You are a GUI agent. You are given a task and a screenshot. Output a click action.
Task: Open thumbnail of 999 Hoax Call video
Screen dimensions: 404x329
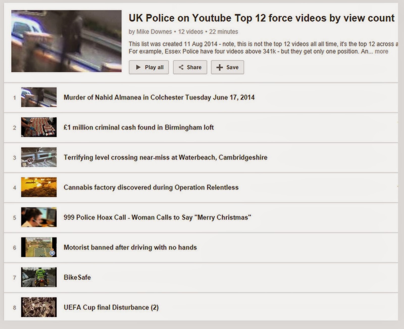coord(39,217)
